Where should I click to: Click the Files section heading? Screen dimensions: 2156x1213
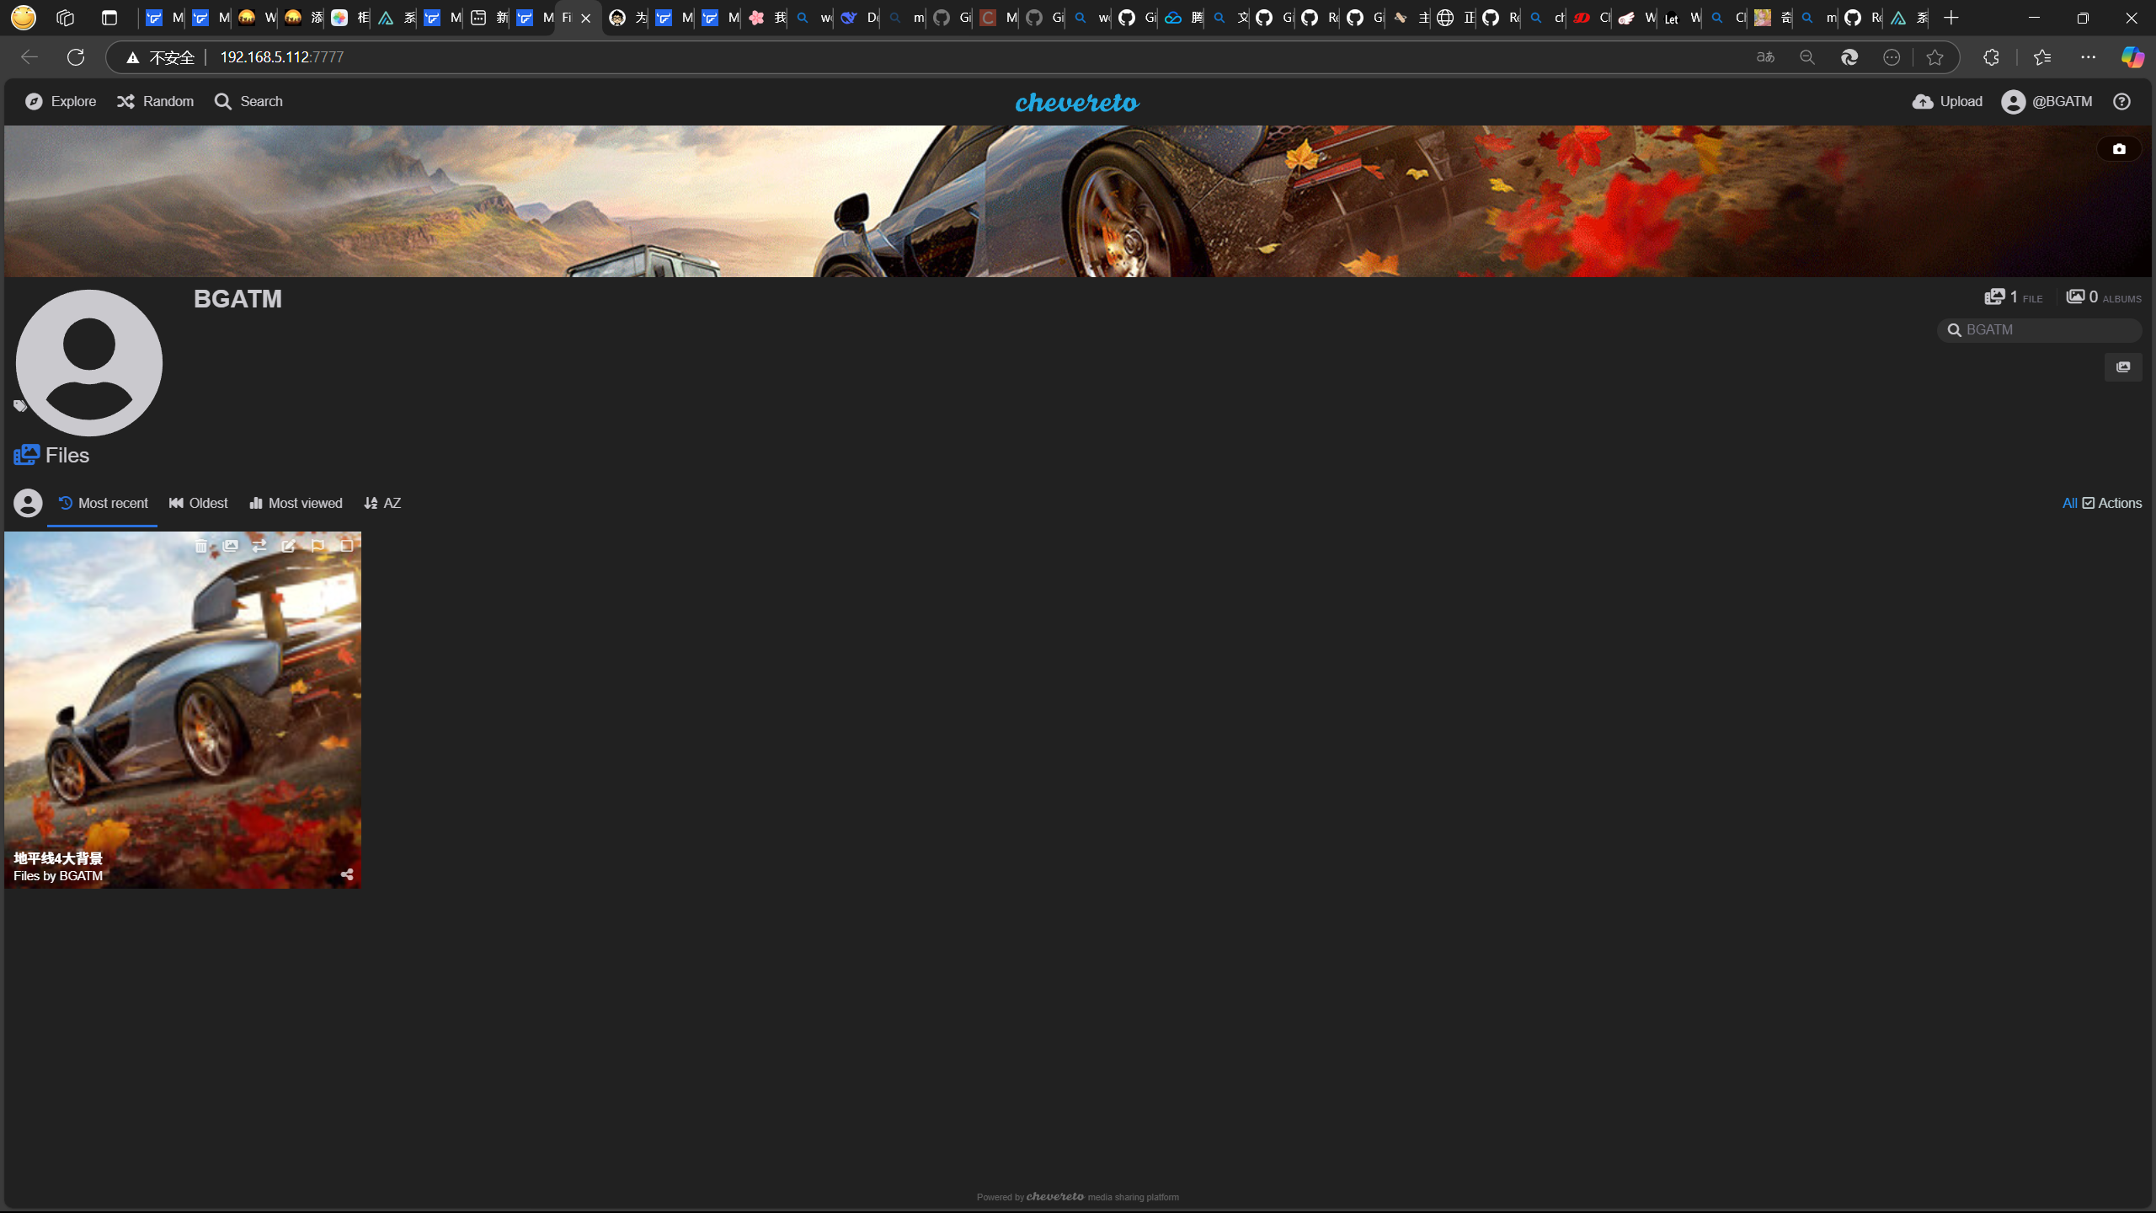tap(51, 455)
